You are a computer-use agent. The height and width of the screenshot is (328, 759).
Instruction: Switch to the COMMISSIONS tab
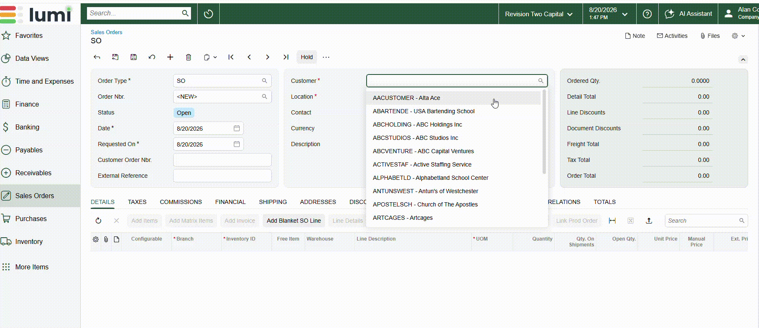click(181, 202)
